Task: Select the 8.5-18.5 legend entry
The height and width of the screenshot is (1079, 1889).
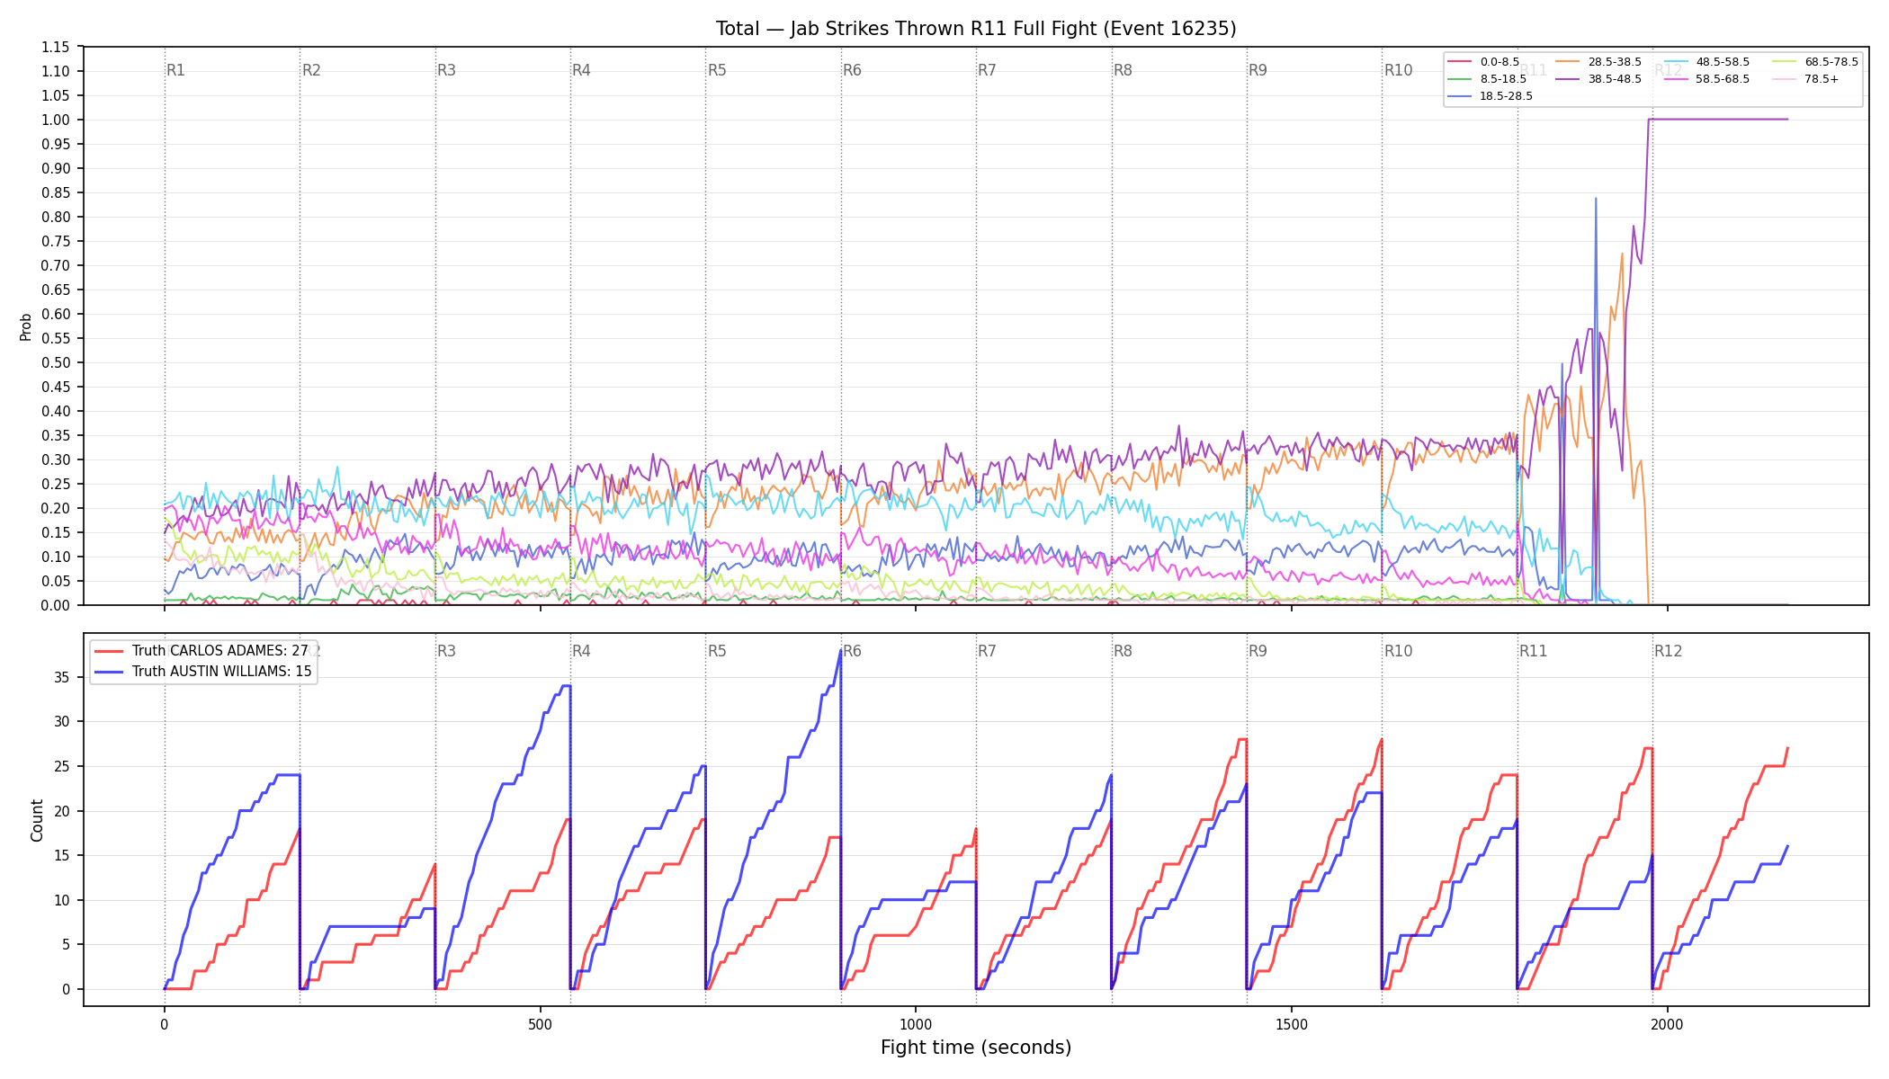Action: pyautogui.click(x=1488, y=79)
